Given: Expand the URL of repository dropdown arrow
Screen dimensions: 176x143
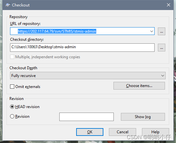Looking at the screenshot, I should (x=152, y=31).
